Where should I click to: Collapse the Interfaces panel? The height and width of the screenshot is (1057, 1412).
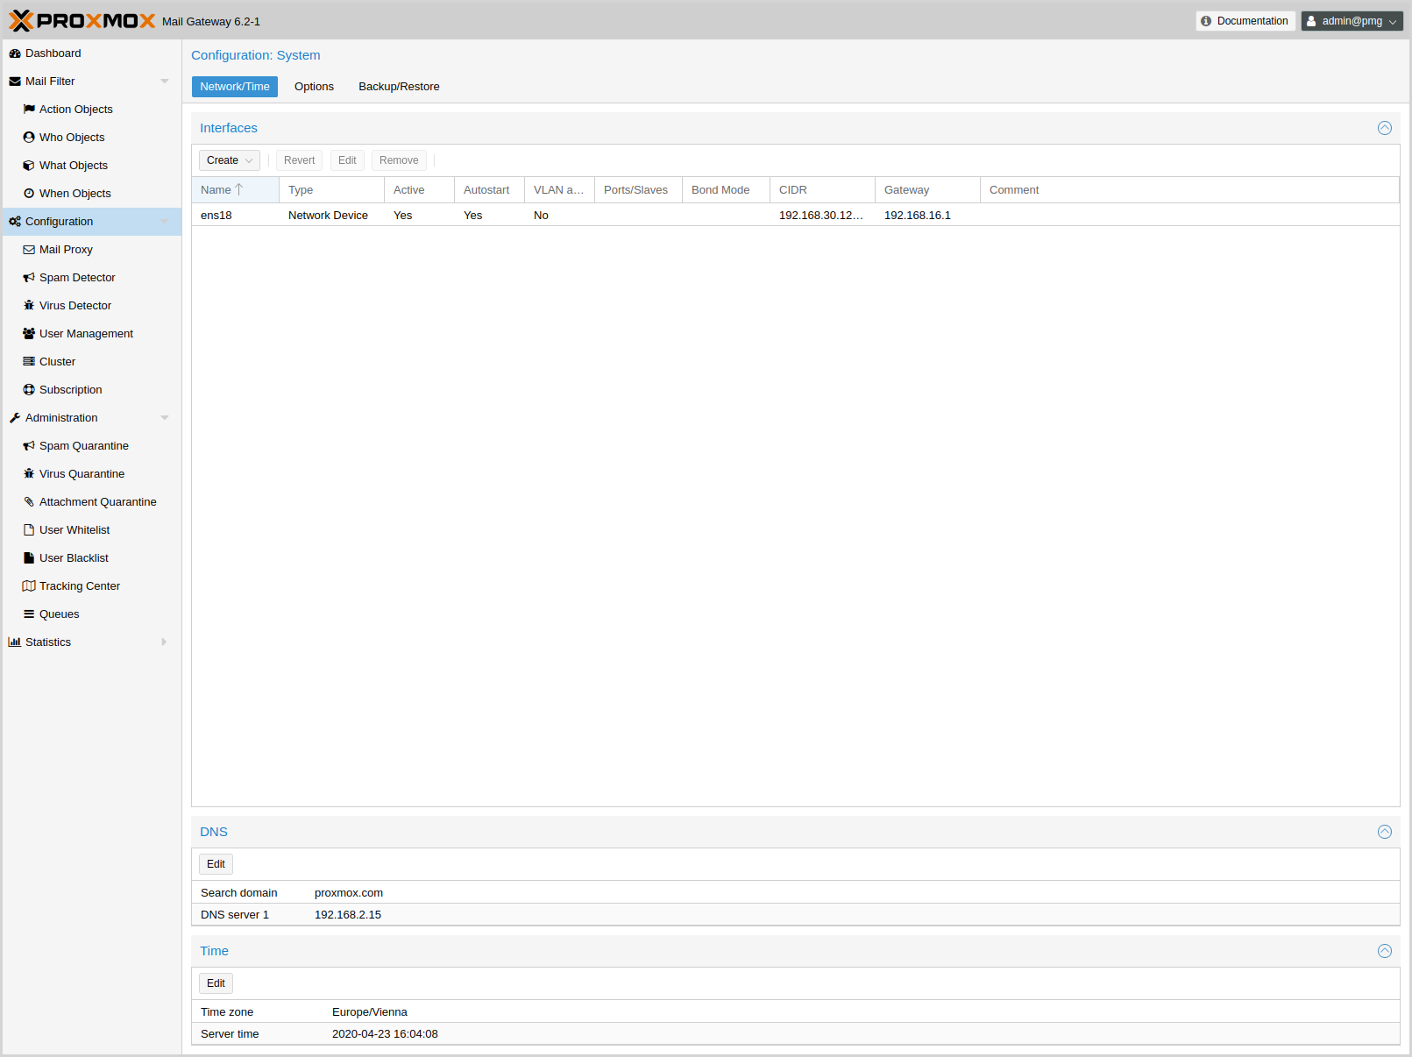pyautogui.click(x=1385, y=128)
